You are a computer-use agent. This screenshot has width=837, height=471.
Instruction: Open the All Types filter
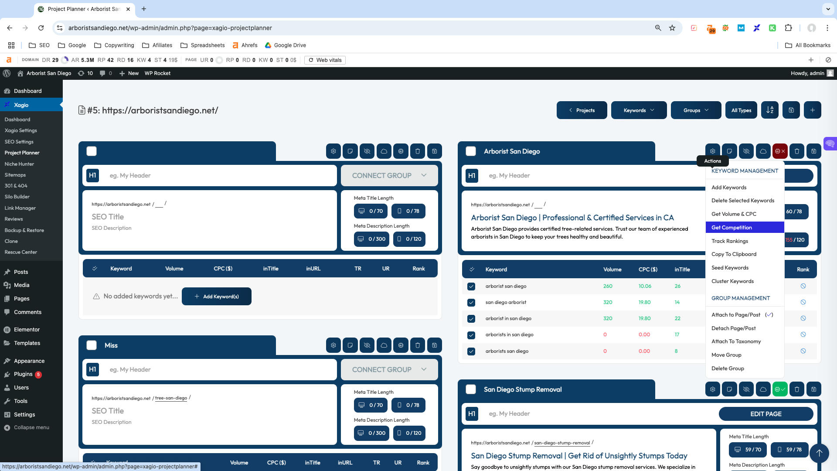(x=741, y=110)
